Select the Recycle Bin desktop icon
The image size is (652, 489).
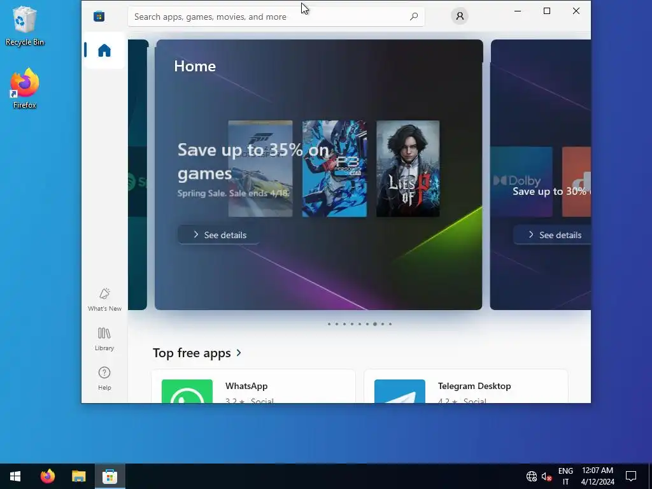(25, 25)
